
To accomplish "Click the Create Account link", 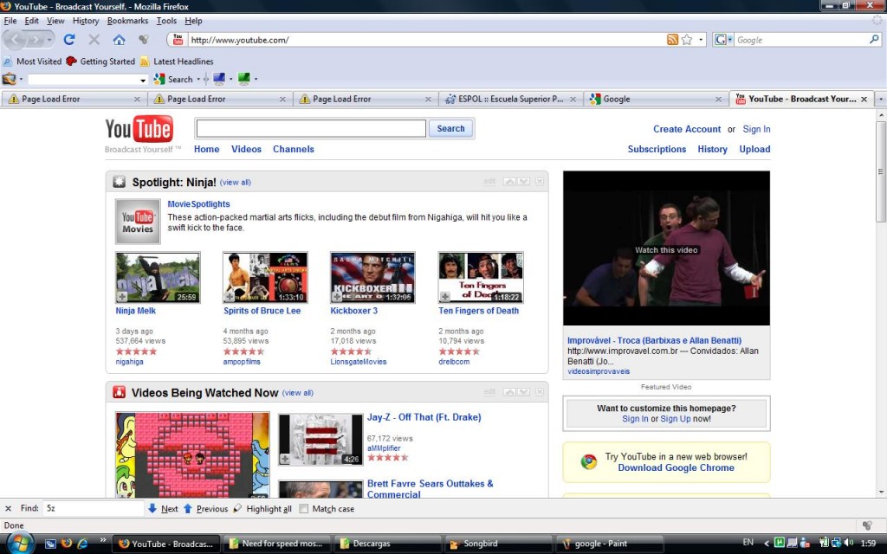I will [687, 129].
